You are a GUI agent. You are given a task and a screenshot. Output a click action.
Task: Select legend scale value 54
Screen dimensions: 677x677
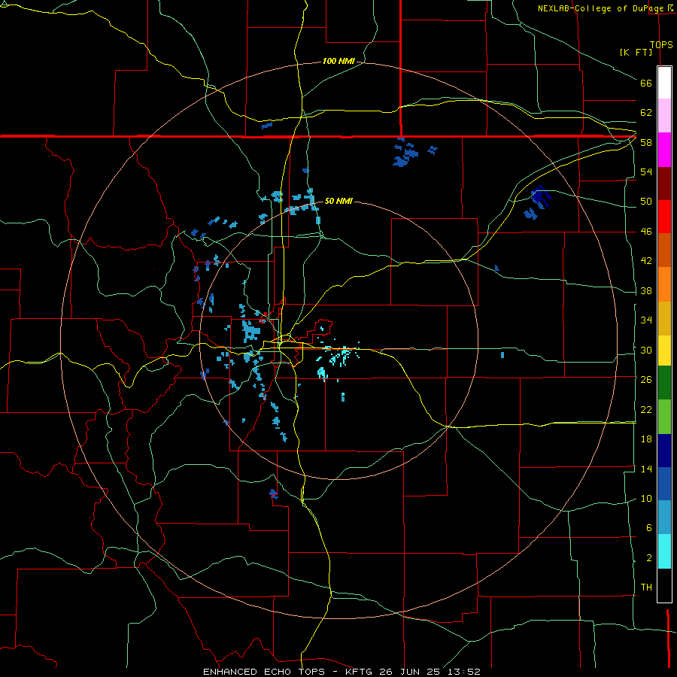click(646, 172)
